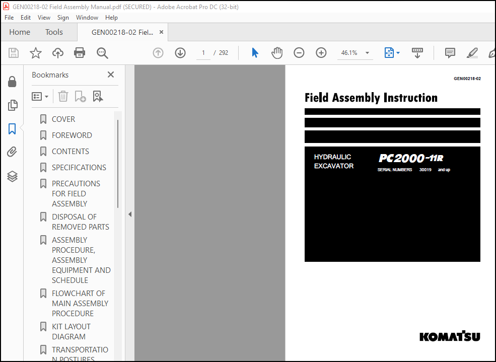This screenshot has height=362, width=496.
Task: Select the arrow selection tool
Action: point(255,53)
